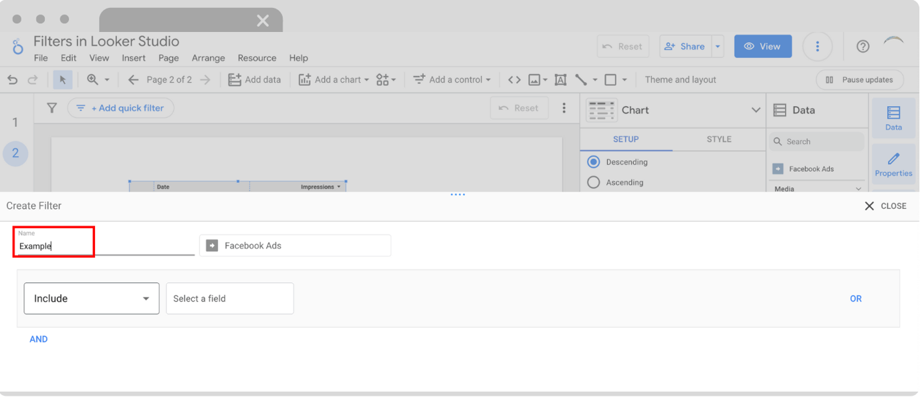
Task: Open the Image tool
Action: (x=536, y=79)
